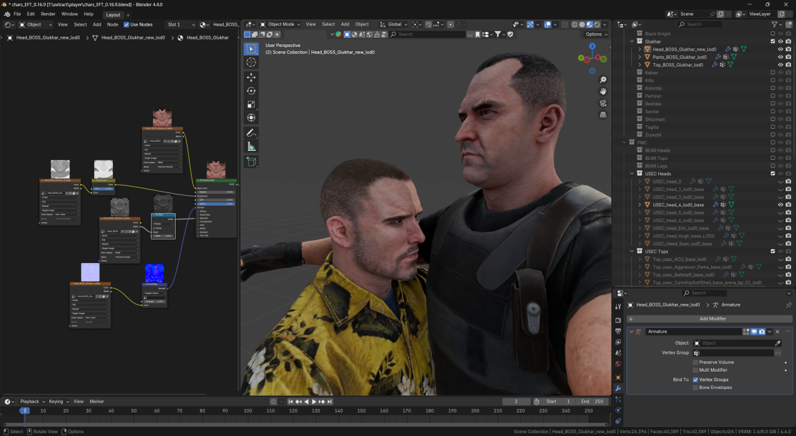This screenshot has width=796, height=436.
Task: Click the outliner Search field
Action: (x=700, y=24)
